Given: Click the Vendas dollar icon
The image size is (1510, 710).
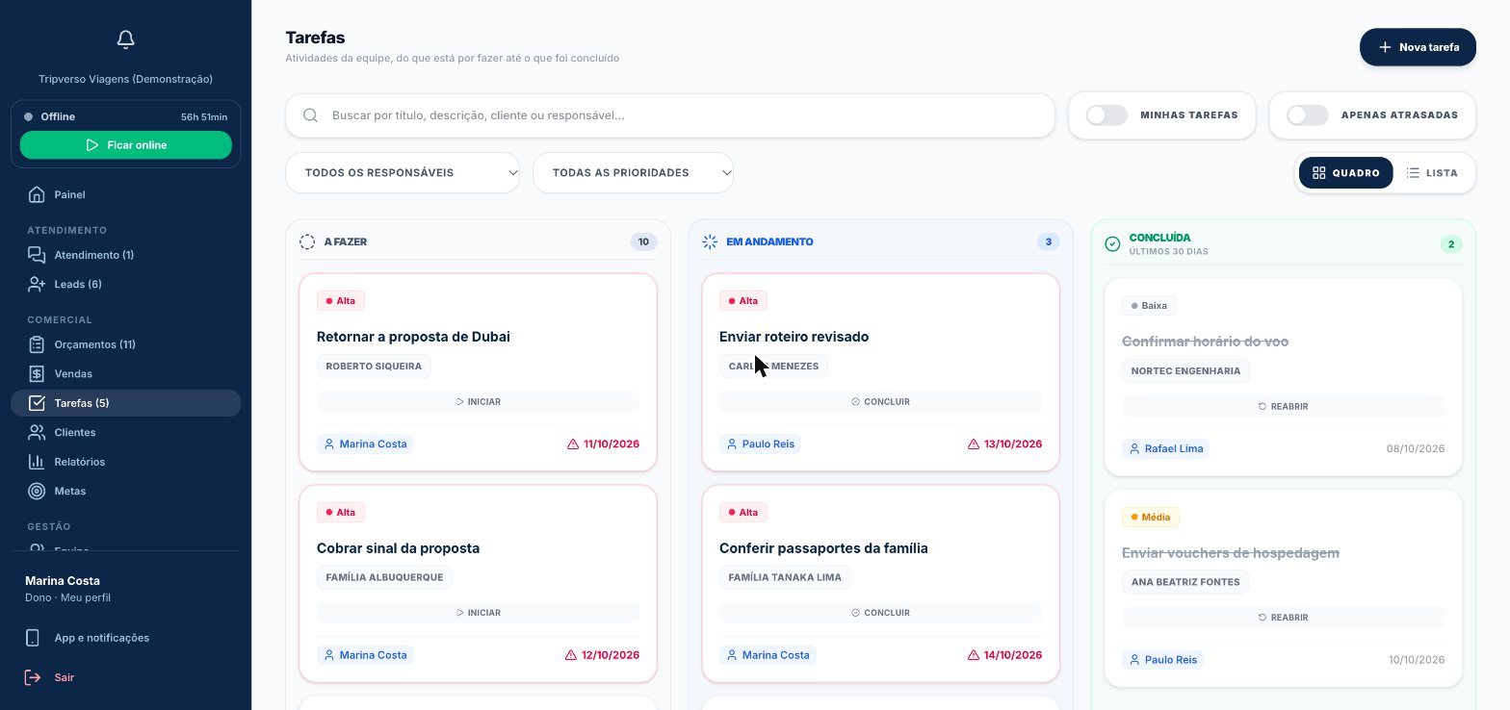Looking at the screenshot, I should tap(37, 373).
